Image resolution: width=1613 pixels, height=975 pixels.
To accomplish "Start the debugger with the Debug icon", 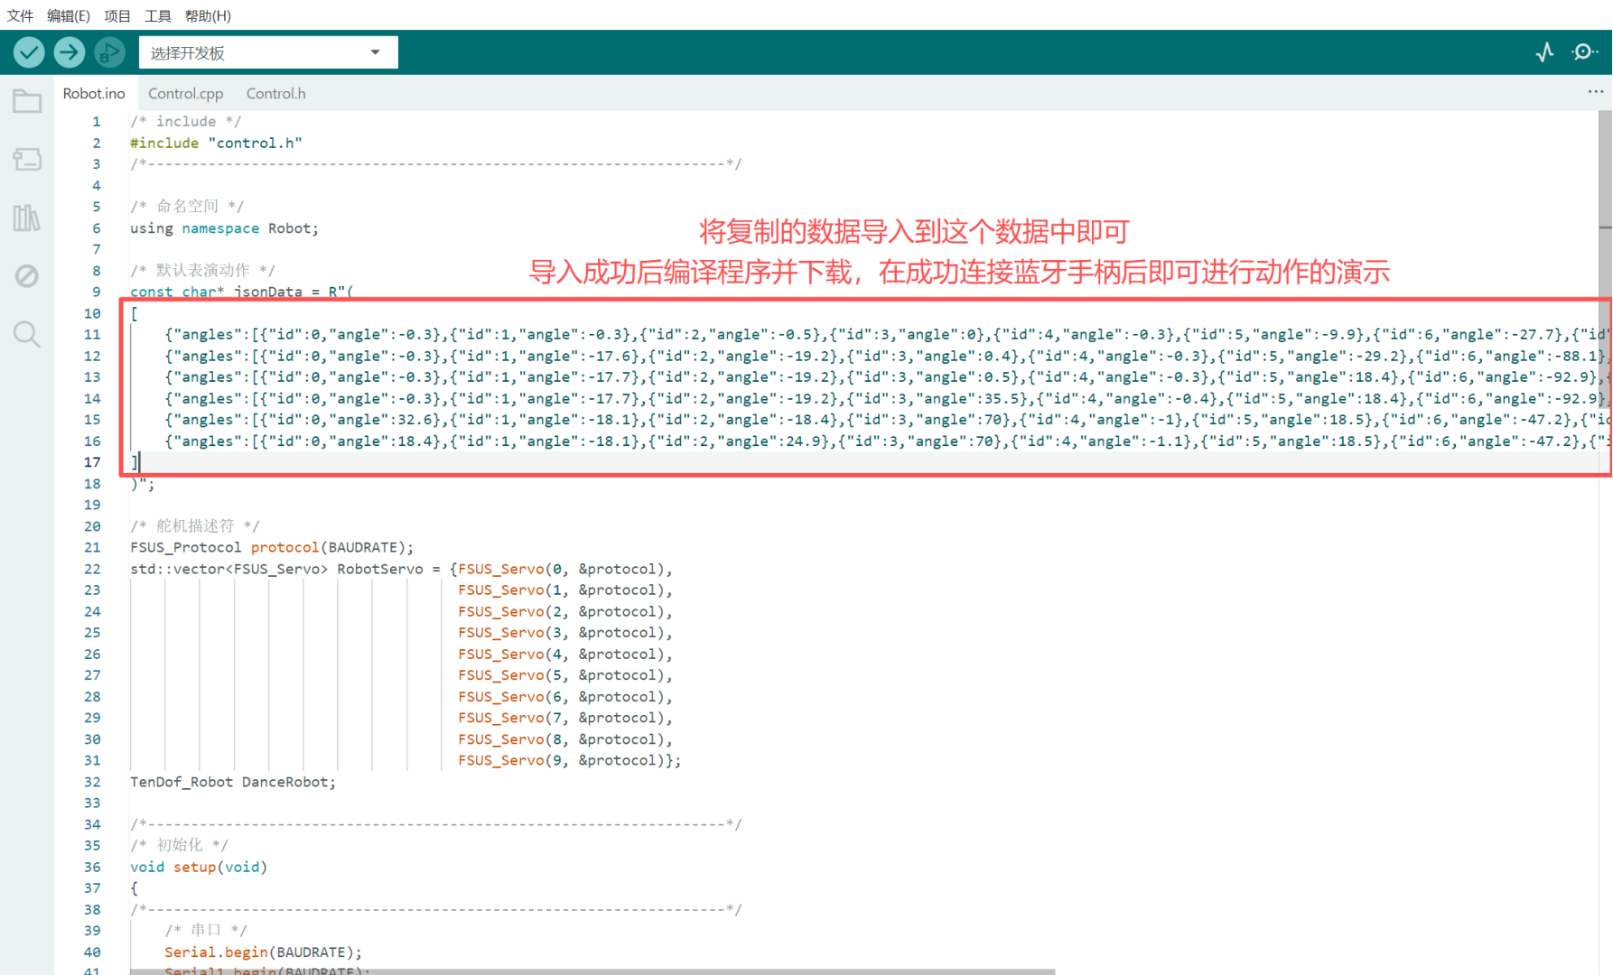I will (x=109, y=52).
